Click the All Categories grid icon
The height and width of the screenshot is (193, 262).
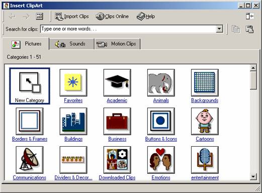pos(40,16)
